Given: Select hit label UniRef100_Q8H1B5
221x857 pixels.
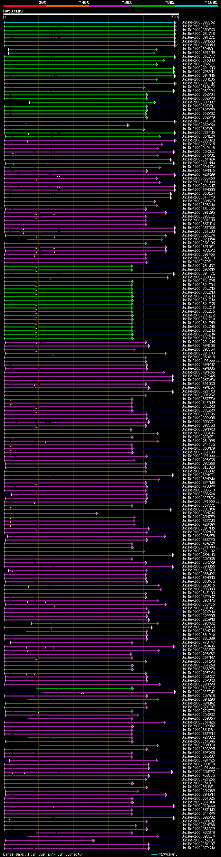Looking at the screenshot, I should pos(198,80).
